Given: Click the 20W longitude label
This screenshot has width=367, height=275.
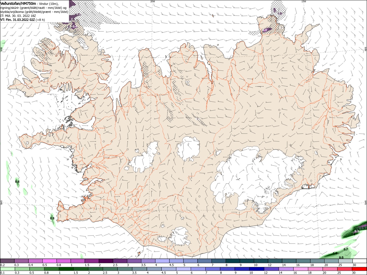Looking at the screenshot, I should 153,1.
